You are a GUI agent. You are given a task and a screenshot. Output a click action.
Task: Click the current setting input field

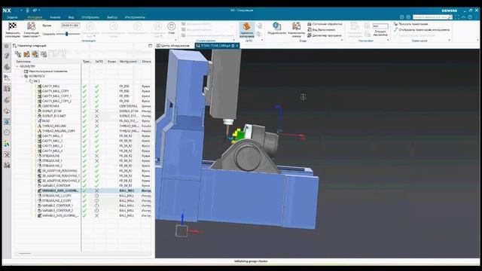380,26
